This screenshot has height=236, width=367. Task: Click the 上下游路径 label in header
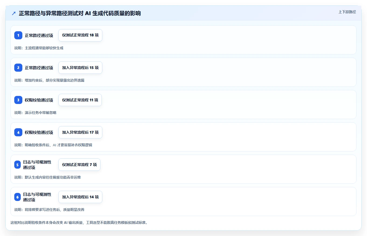pos(347,12)
